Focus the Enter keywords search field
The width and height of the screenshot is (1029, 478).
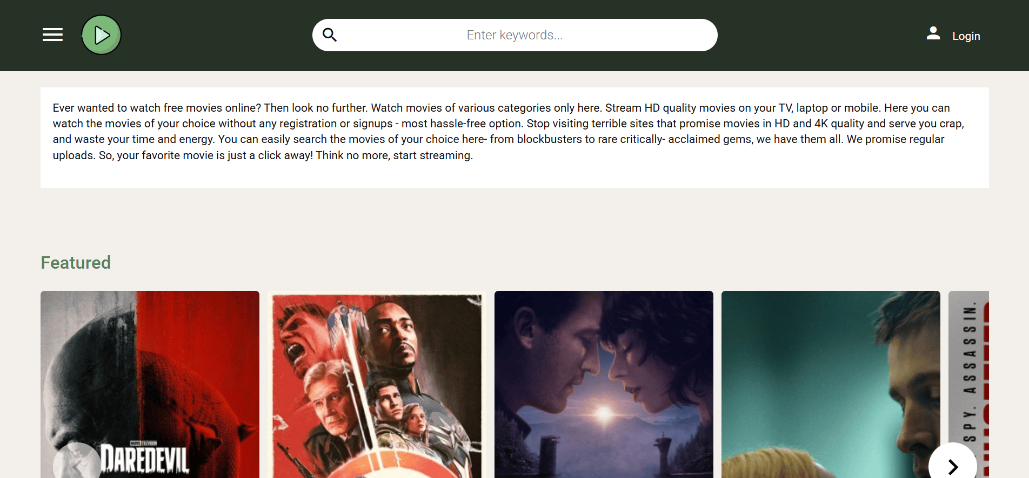(x=514, y=35)
